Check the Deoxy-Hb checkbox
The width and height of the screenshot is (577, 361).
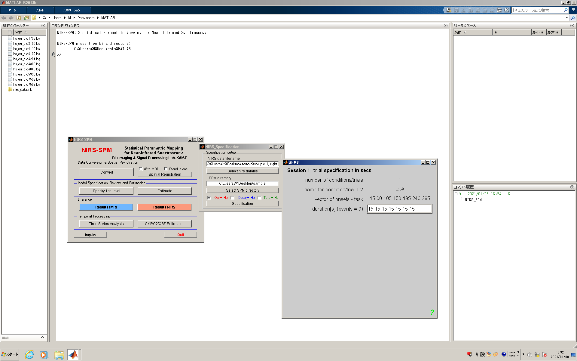click(233, 198)
